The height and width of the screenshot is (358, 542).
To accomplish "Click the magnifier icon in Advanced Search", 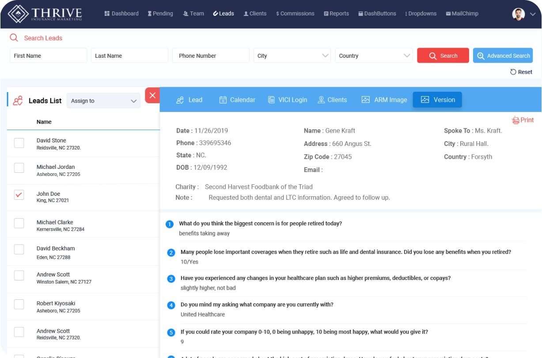I will point(481,56).
